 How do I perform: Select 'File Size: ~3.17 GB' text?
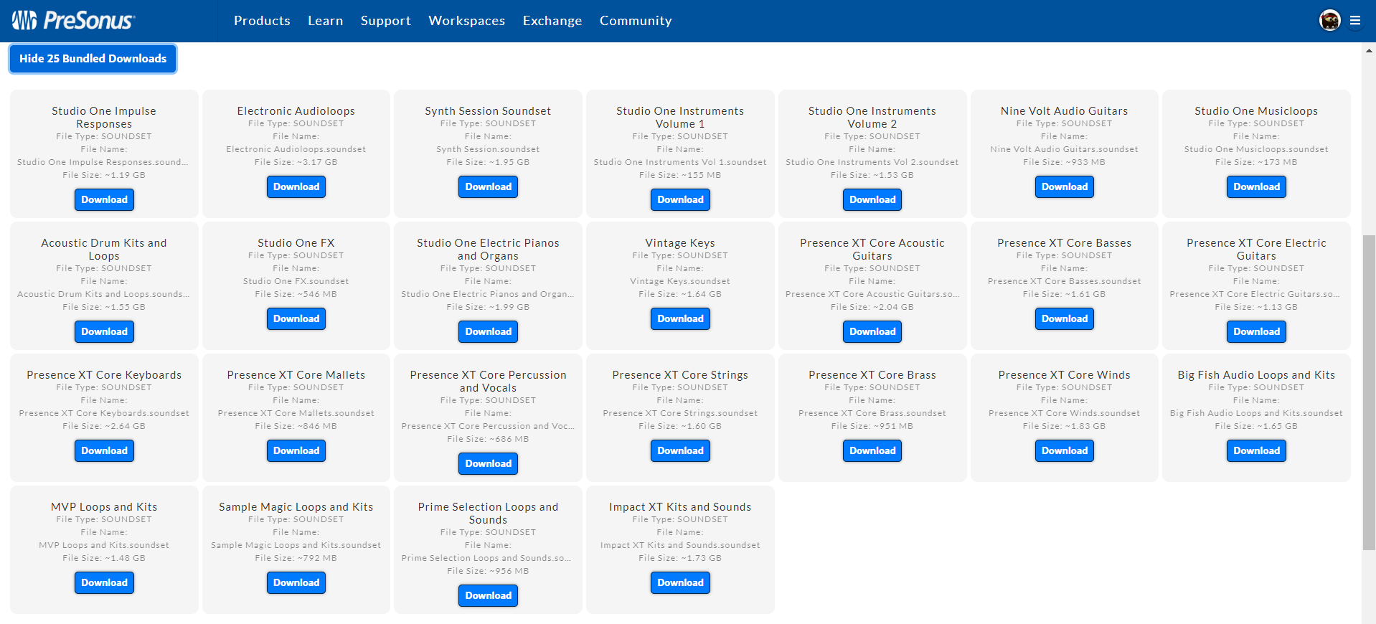click(296, 162)
